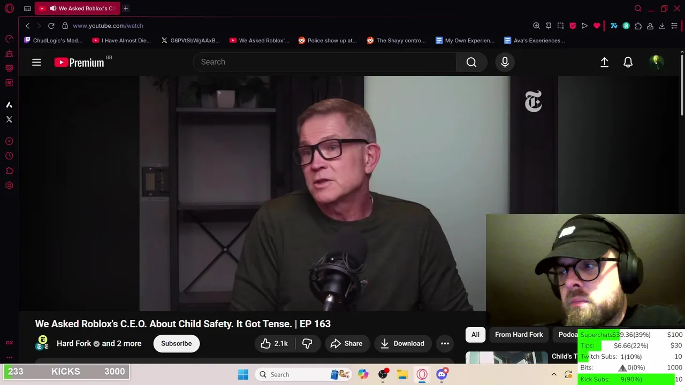Open the YouTube account avatar menu
Viewport: 685px width, 385px height.
(656, 62)
